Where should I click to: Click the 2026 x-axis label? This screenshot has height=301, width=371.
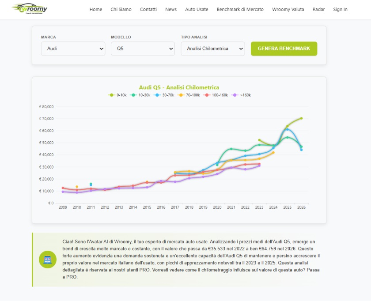pyautogui.click(x=301, y=207)
